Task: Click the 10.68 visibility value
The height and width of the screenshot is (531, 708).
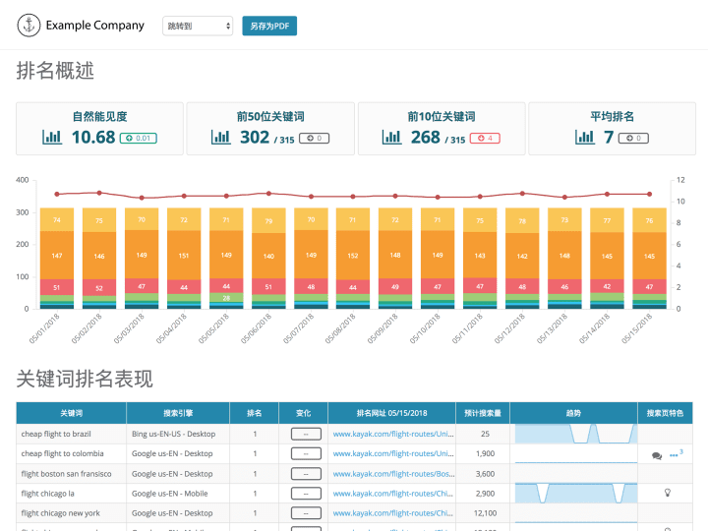Action: (93, 138)
